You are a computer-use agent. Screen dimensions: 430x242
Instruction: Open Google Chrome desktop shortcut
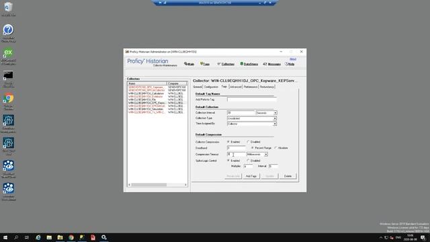pyautogui.click(x=8, y=102)
